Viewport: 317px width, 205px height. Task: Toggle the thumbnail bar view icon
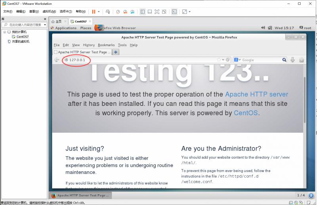150,12
